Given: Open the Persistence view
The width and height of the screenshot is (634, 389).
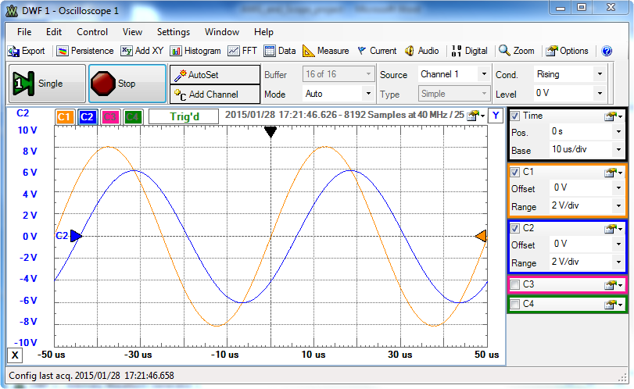Looking at the screenshot, I should [85, 51].
